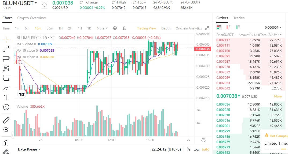Activate the zoom in tool
Image resolution: width=288 pixels, height=154 pixels.
coord(6,130)
